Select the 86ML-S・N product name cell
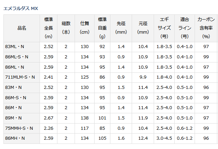Screen dimensions: 218x149 point(22,57)
